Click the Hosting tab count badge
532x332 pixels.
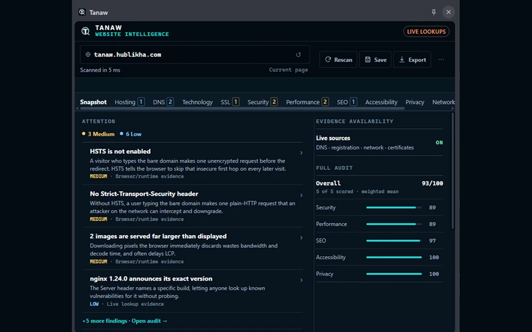coord(141,102)
